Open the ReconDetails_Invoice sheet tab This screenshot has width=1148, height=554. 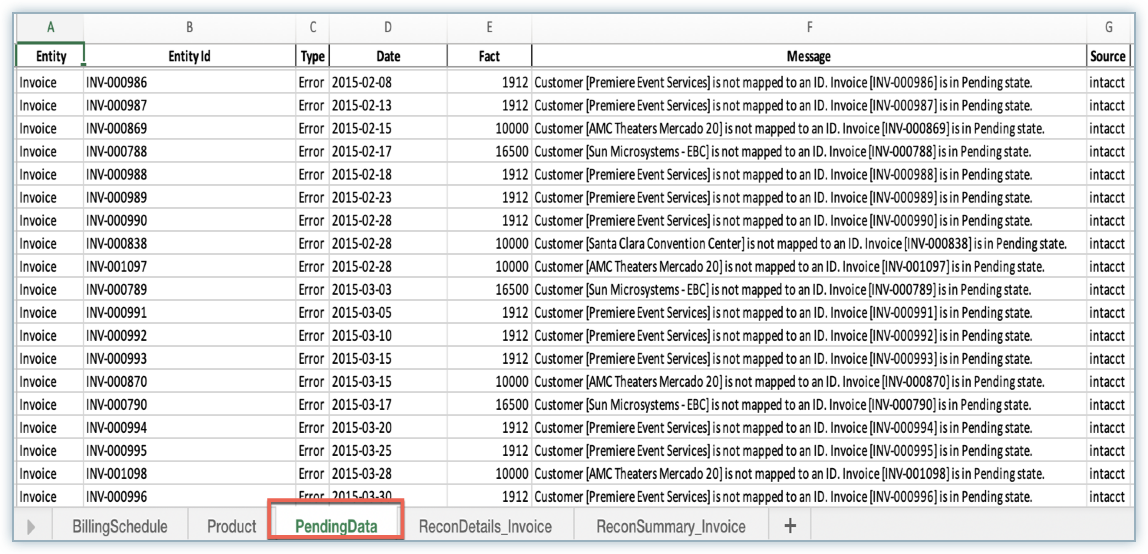485,527
